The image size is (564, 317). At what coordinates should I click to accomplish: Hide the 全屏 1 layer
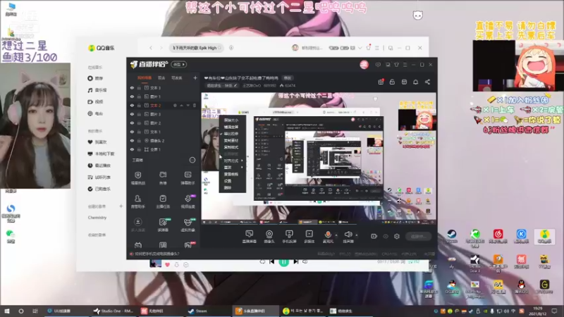[x=132, y=149]
